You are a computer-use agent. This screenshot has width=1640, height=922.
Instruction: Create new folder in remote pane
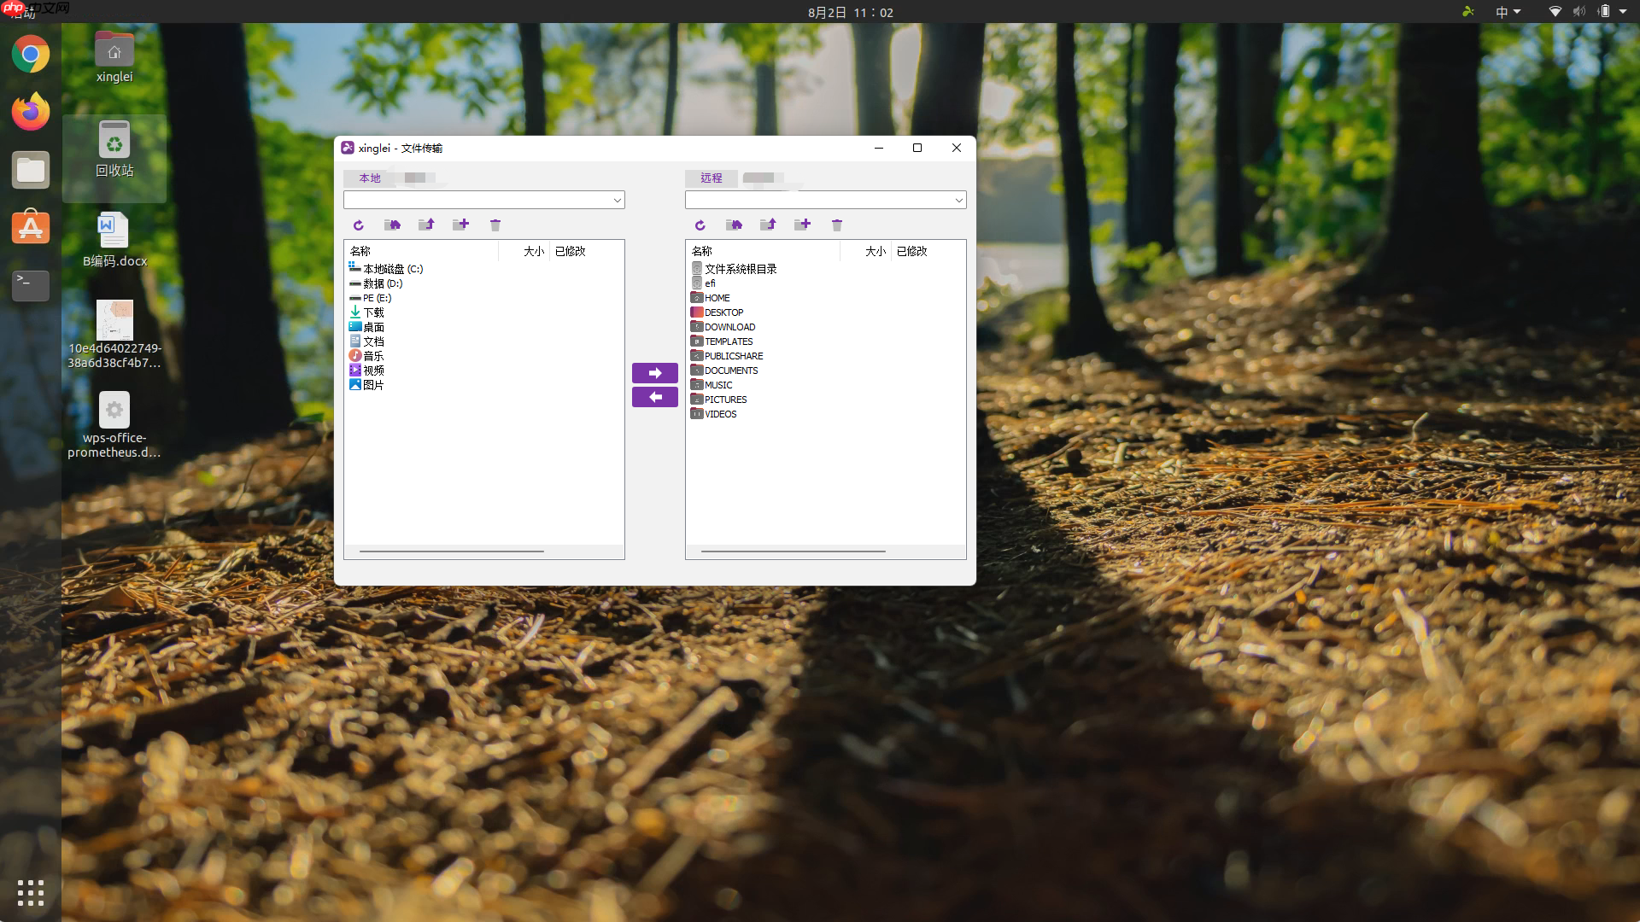click(803, 225)
